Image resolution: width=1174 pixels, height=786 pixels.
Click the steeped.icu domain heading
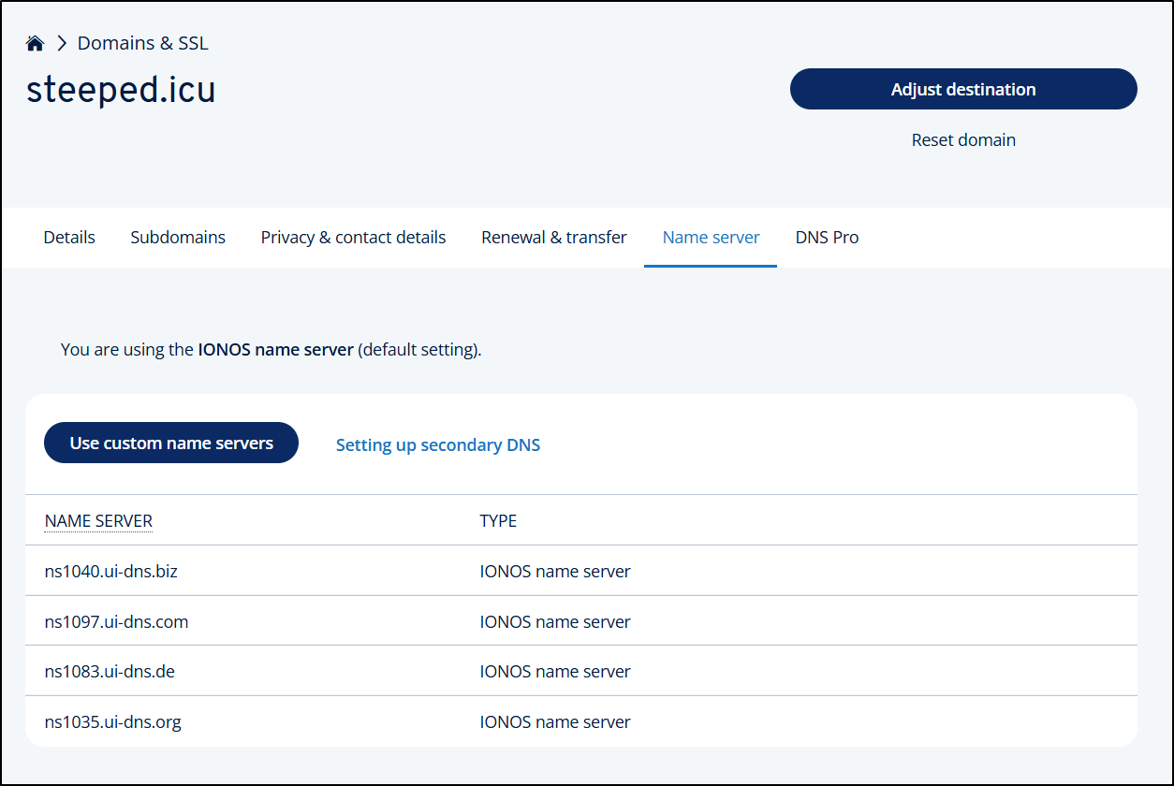pyautogui.click(x=121, y=90)
